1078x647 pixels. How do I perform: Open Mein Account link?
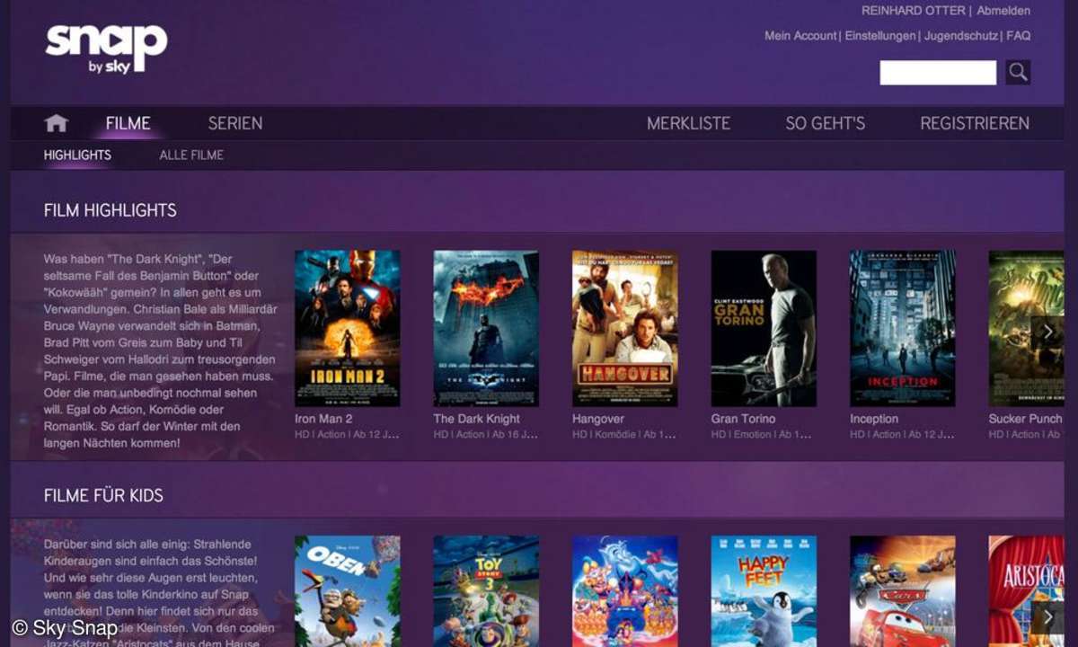click(x=800, y=36)
